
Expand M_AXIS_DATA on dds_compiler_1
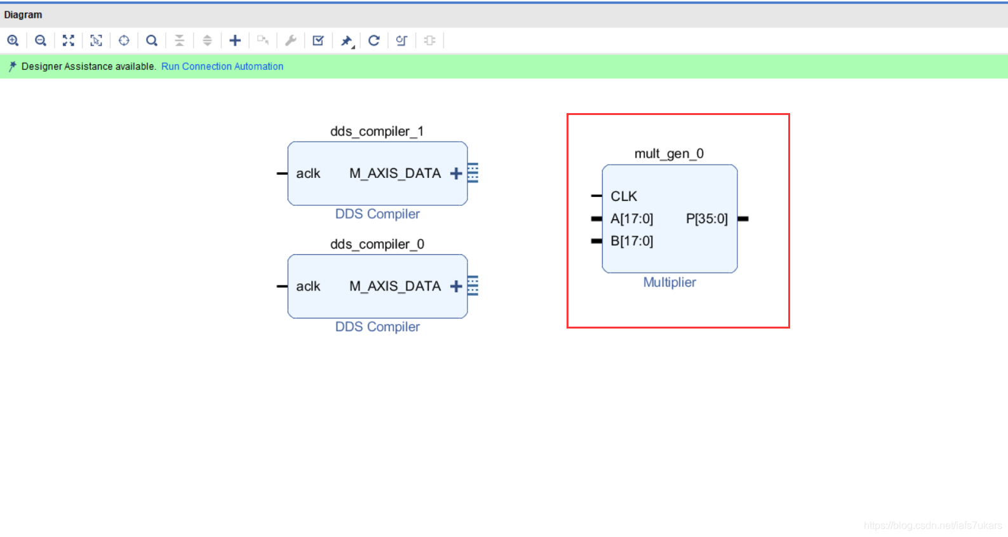point(456,173)
